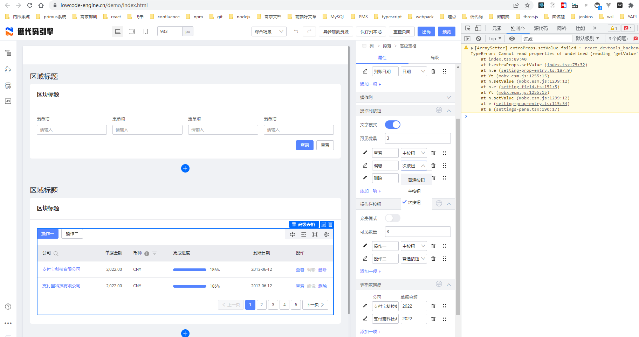Switch to the 高级 settings tab
Viewport: 639px width, 337px height.
pyautogui.click(x=434, y=58)
